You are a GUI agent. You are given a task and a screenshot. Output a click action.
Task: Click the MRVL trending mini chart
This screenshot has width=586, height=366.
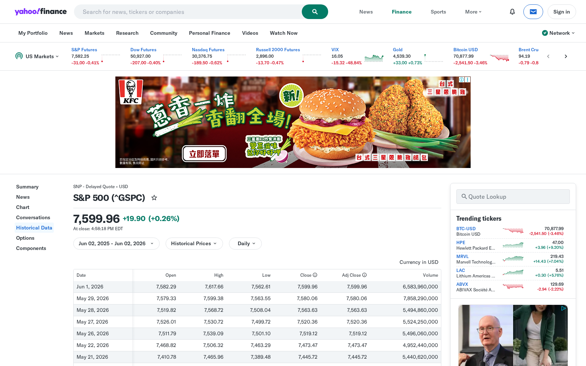click(x=513, y=259)
